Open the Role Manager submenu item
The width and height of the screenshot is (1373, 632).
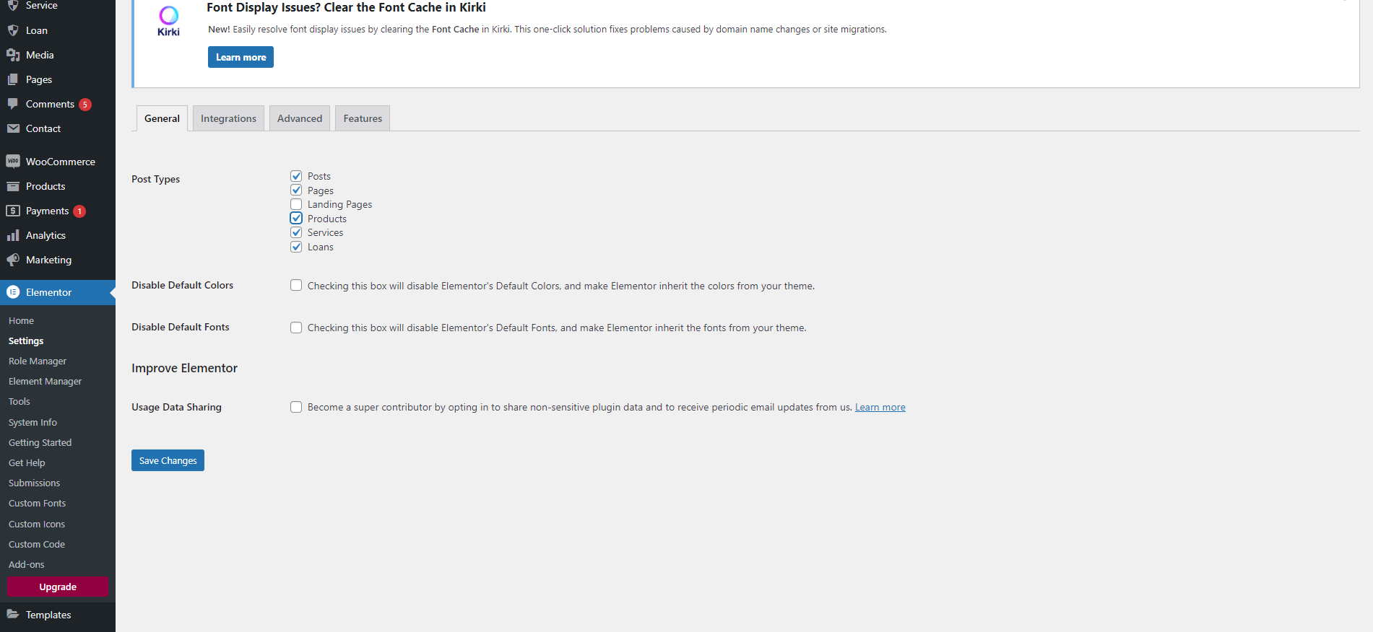pos(38,361)
